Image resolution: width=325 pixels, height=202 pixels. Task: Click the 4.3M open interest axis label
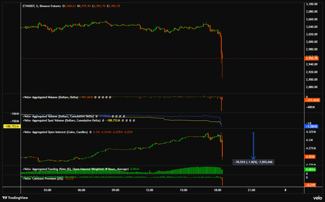click(x=309, y=140)
